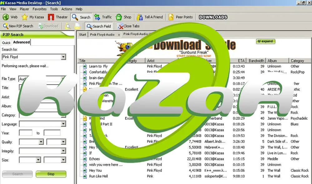Open the Tools menu
The height and width of the screenshot is (184, 312).
point(54,9)
